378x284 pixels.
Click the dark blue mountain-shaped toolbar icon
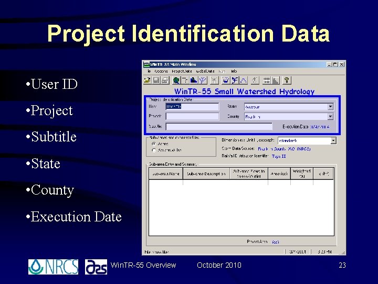click(x=194, y=80)
